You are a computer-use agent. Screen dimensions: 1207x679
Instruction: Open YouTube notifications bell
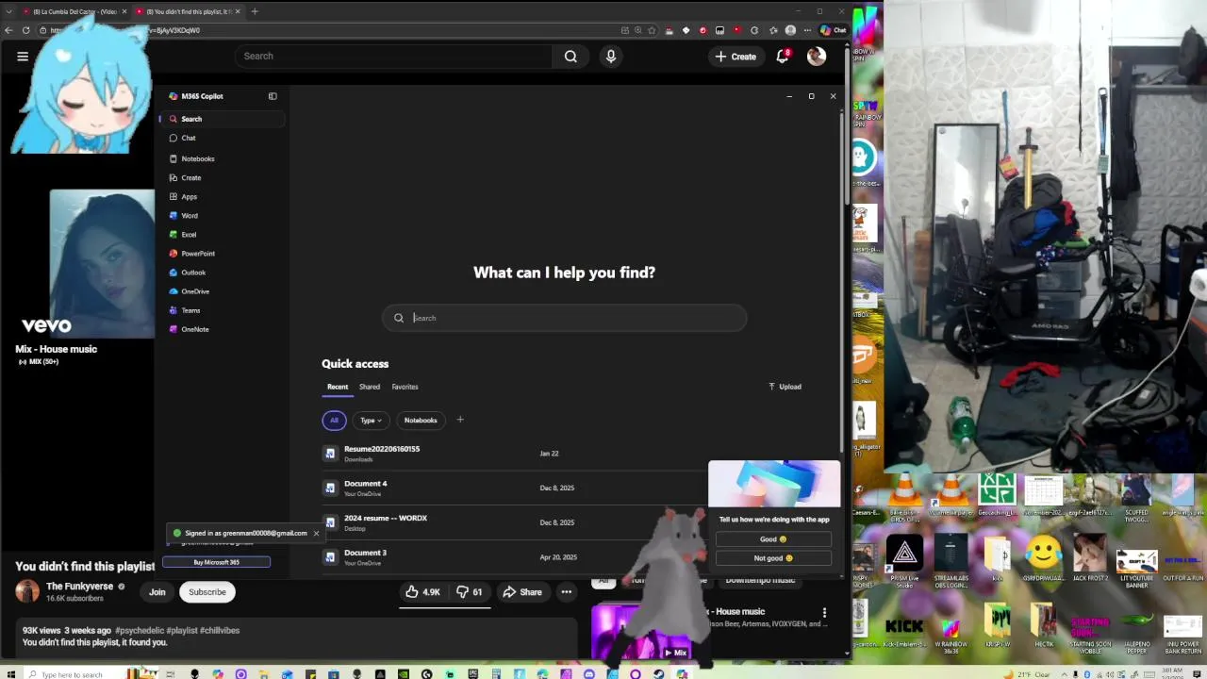pyautogui.click(x=783, y=57)
